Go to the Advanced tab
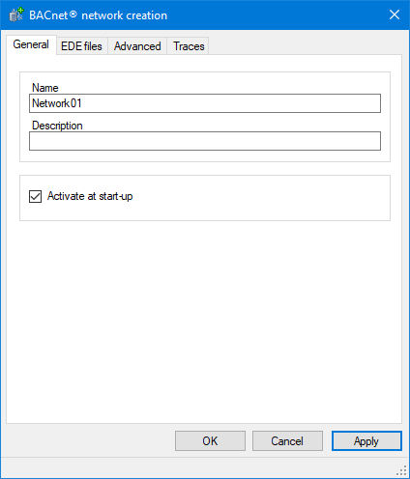 pos(137,46)
